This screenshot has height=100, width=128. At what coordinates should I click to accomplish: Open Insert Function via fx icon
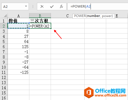[x=61, y=6]
